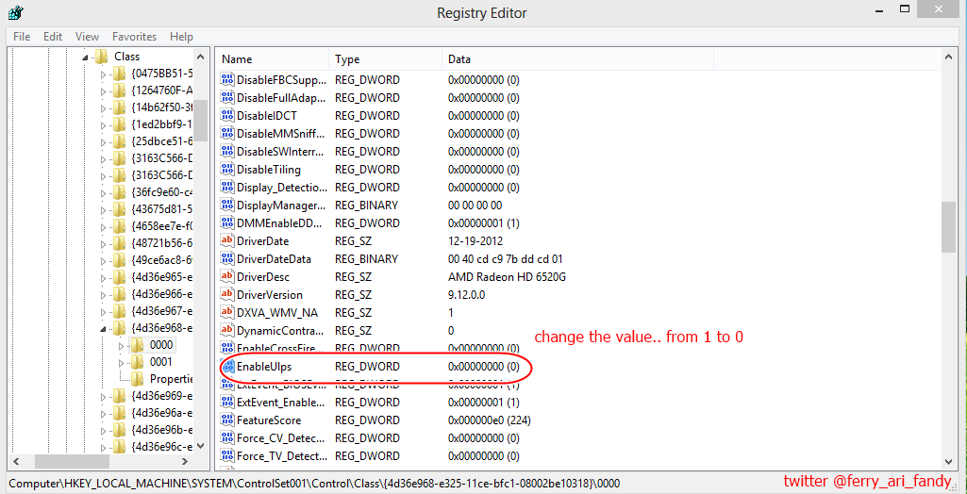This screenshot has height=494, width=967.
Task: Select the binary-value icon of DisableIDCT
Action: (227, 115)
